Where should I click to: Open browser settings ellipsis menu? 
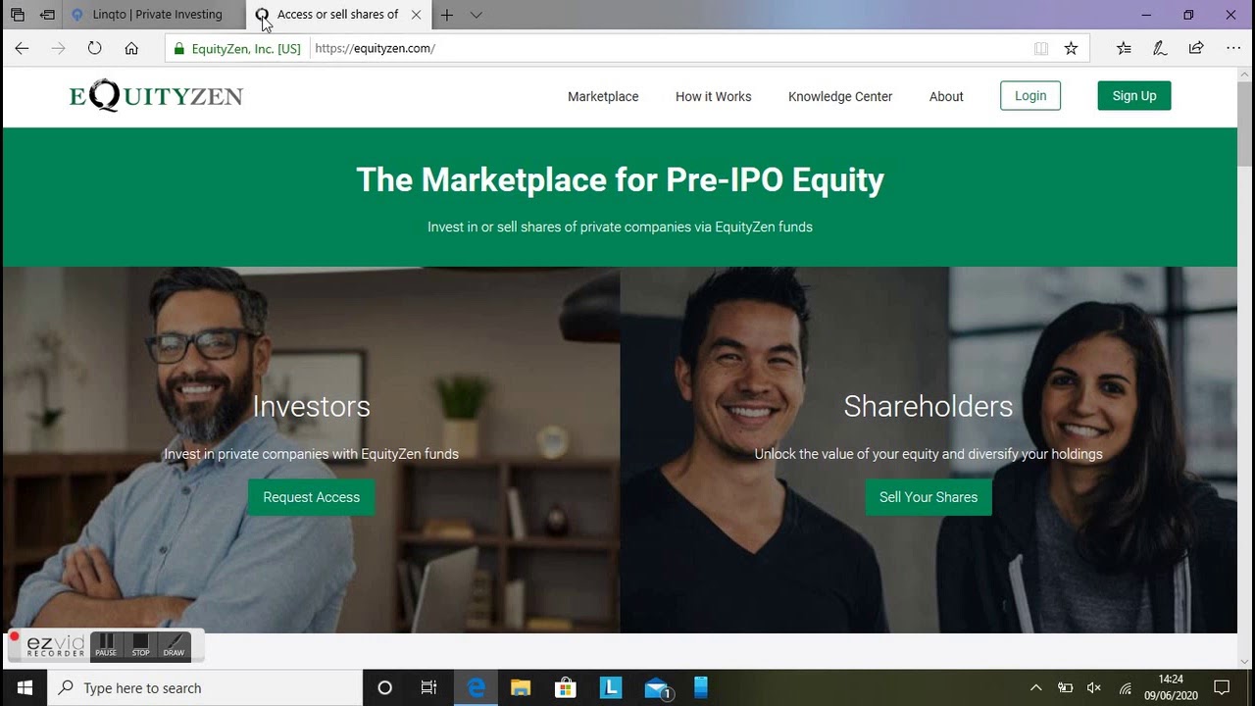(x=1233, y=48)
